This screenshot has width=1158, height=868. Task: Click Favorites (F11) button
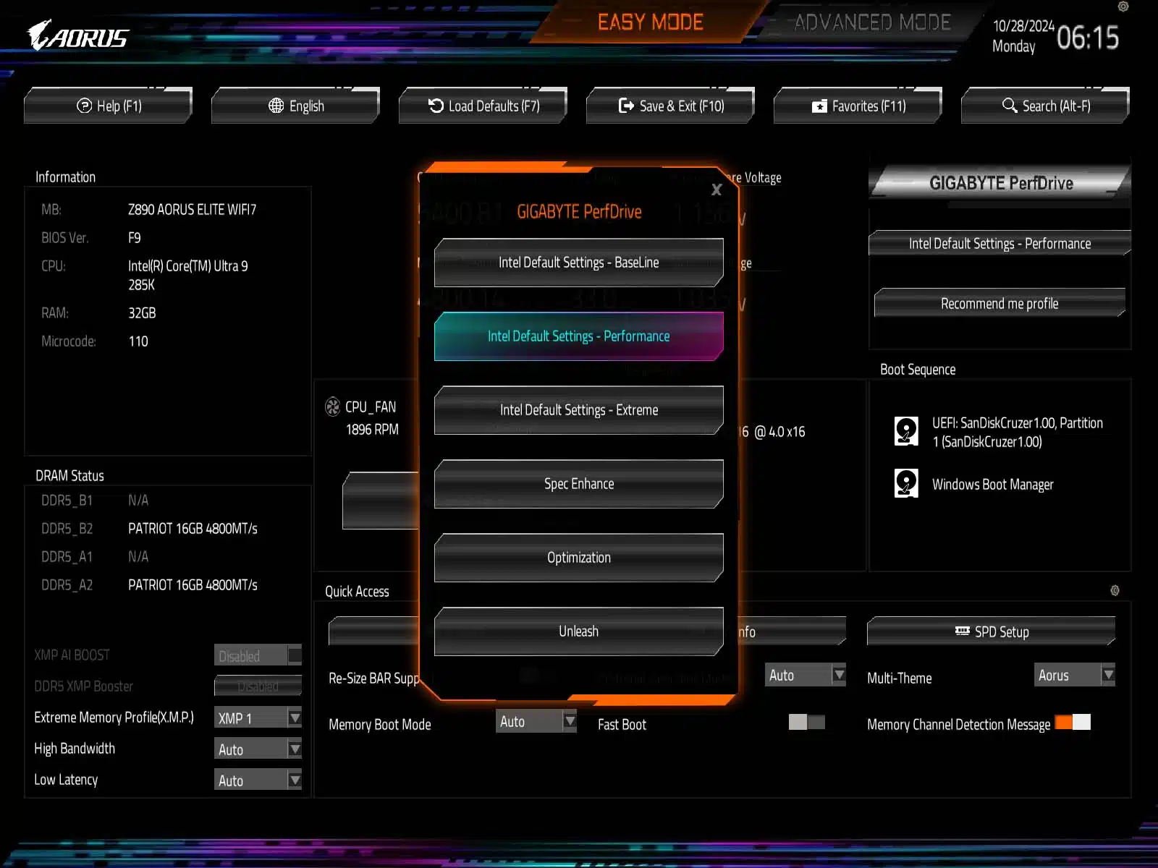click(858, 106)
